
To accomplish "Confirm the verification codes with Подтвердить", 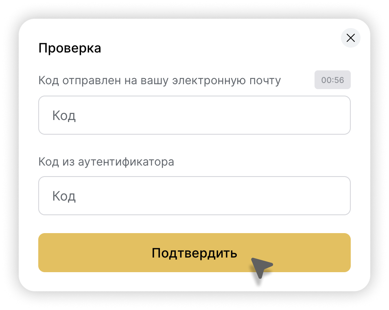I will pyautogui.click(x=194, y=253).
